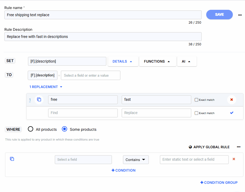245x192 pixels.
Task: Change the Contains condition operator
Action: pos(136,160)
